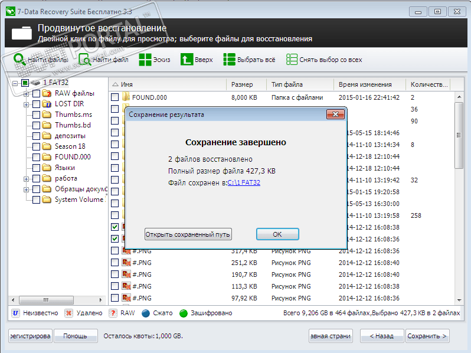This screenshot has height=353, width=471.
Task: Collapse the 1 FAT32 tree node
Action: coord(15,83)
